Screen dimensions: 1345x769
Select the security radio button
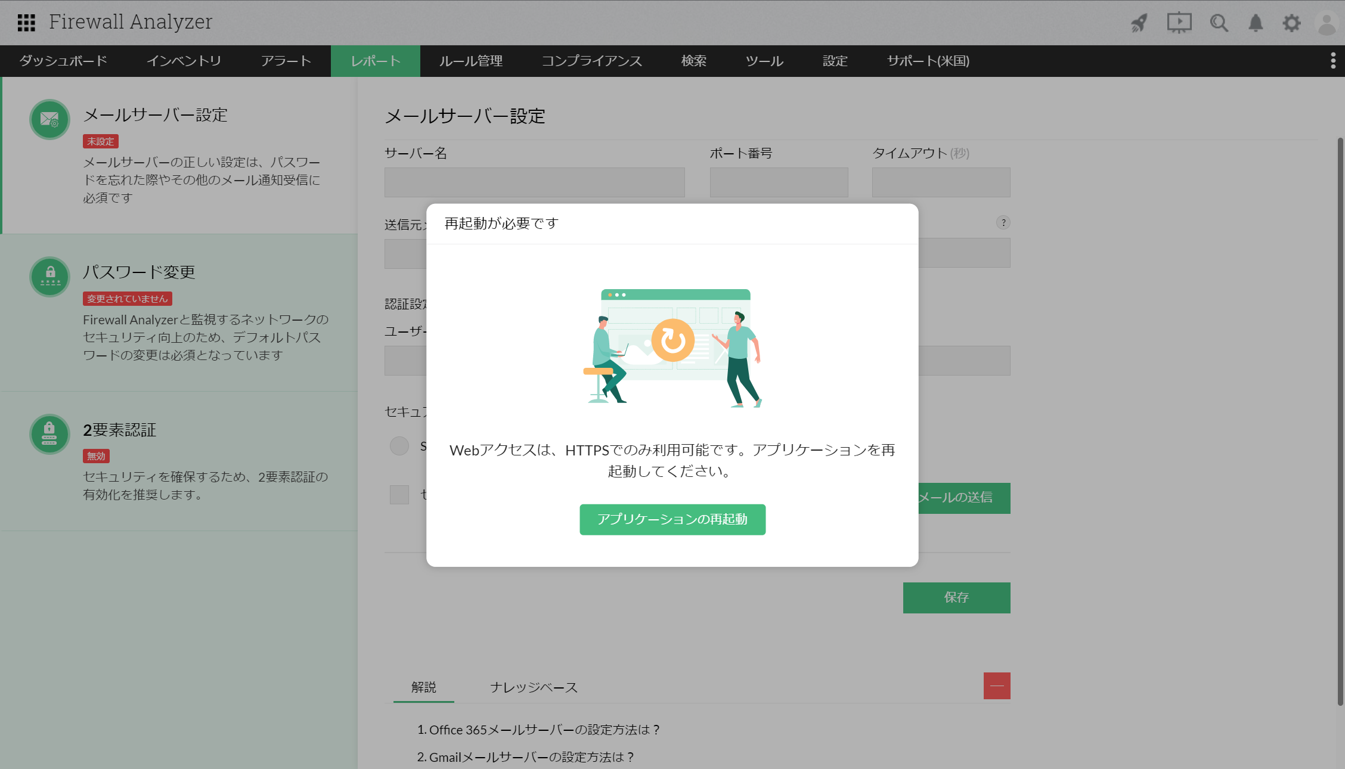coord(399,446)
